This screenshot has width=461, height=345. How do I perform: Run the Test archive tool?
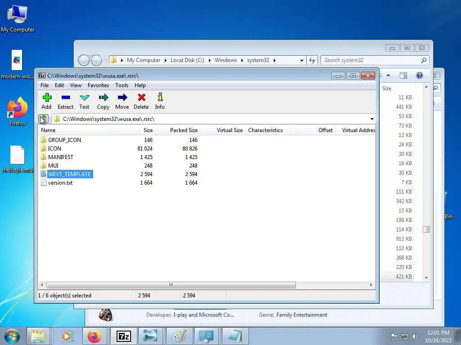pos(84,101)
